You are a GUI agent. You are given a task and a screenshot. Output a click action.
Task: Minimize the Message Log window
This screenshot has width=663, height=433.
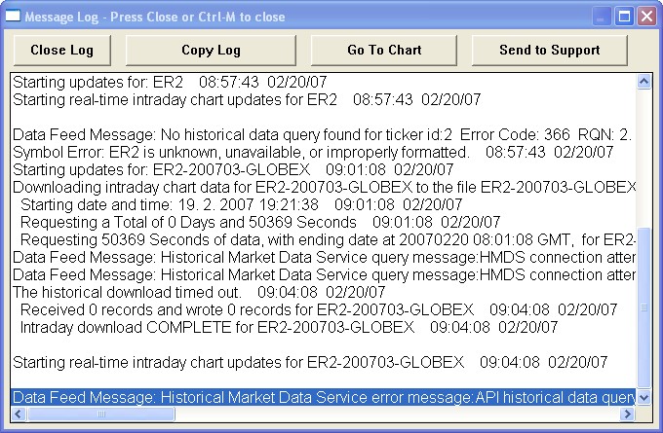coord(603,16)
